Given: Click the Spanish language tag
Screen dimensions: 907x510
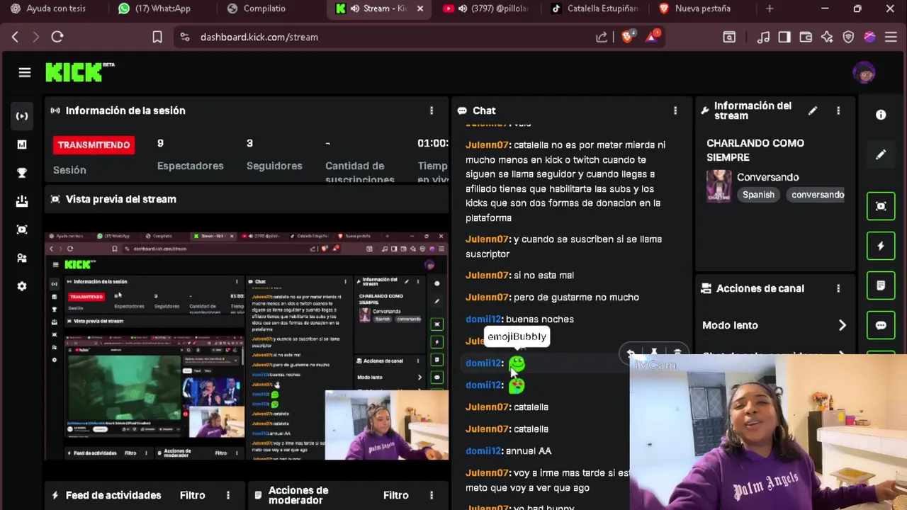Looking at the screenshot, I should click(758, 195).
